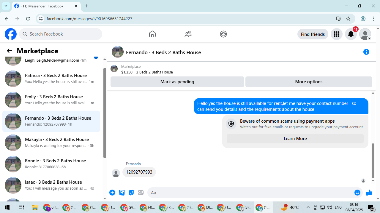Choose a GIF in the composer

tap(141, 193)
